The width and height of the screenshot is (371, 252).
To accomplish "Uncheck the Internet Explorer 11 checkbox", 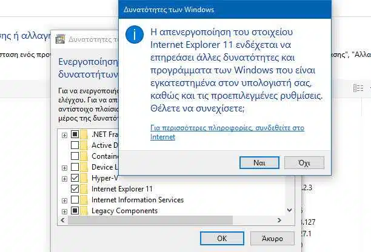I will [x=75, y=188].
